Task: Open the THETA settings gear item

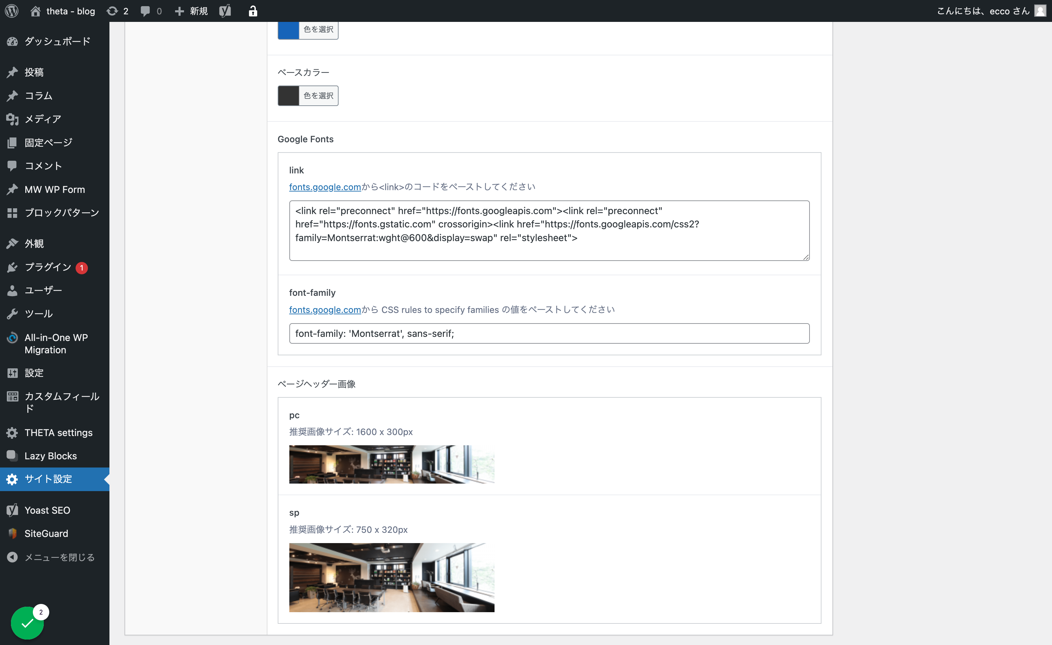Action: pos(55,432)
